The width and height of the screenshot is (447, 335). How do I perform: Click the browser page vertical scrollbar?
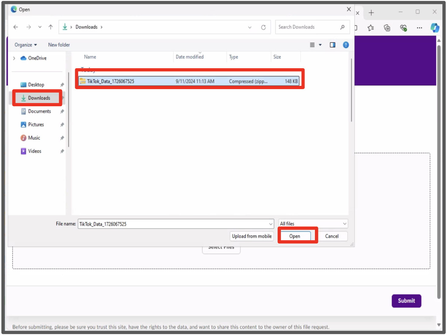point(439,171)
